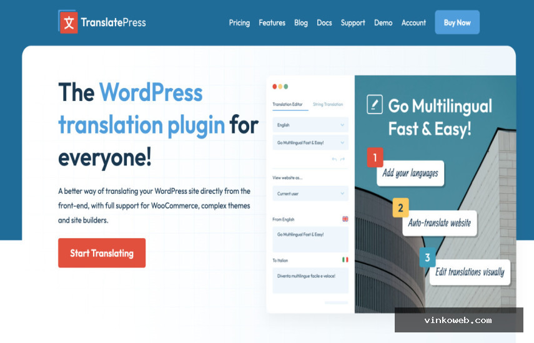
Task: Click the Buy Now button
Action: 457,22
